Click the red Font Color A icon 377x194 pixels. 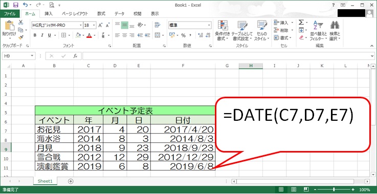tap(89, 35)
